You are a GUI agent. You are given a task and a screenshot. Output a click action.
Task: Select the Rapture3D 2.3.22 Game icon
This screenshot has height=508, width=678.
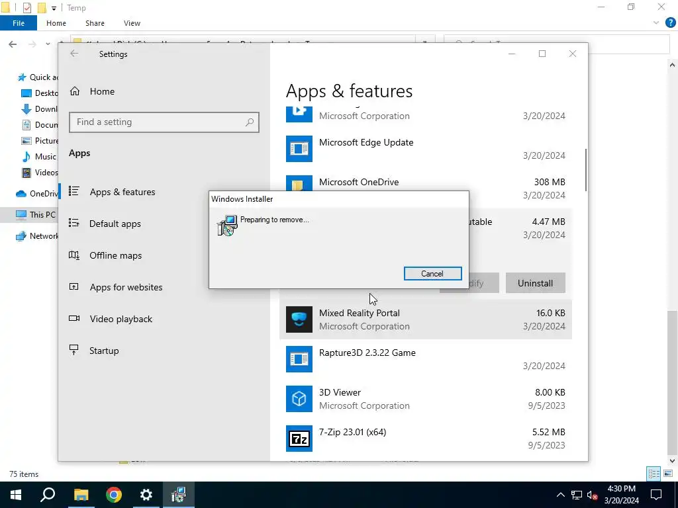[x=299, y=359]
